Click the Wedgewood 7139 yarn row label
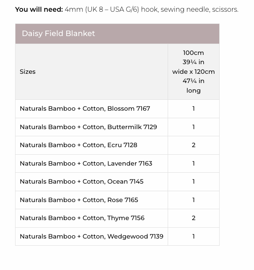 coord(91,236)
